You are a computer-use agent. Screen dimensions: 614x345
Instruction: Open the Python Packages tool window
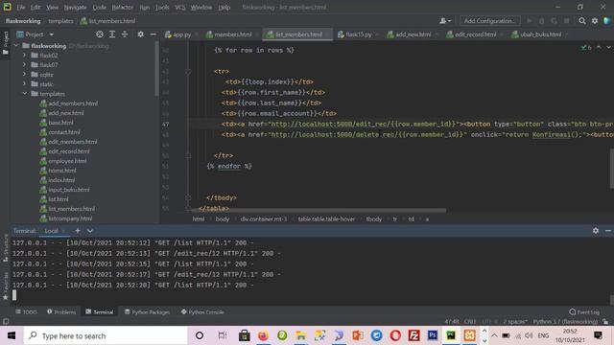click(147, 311)
